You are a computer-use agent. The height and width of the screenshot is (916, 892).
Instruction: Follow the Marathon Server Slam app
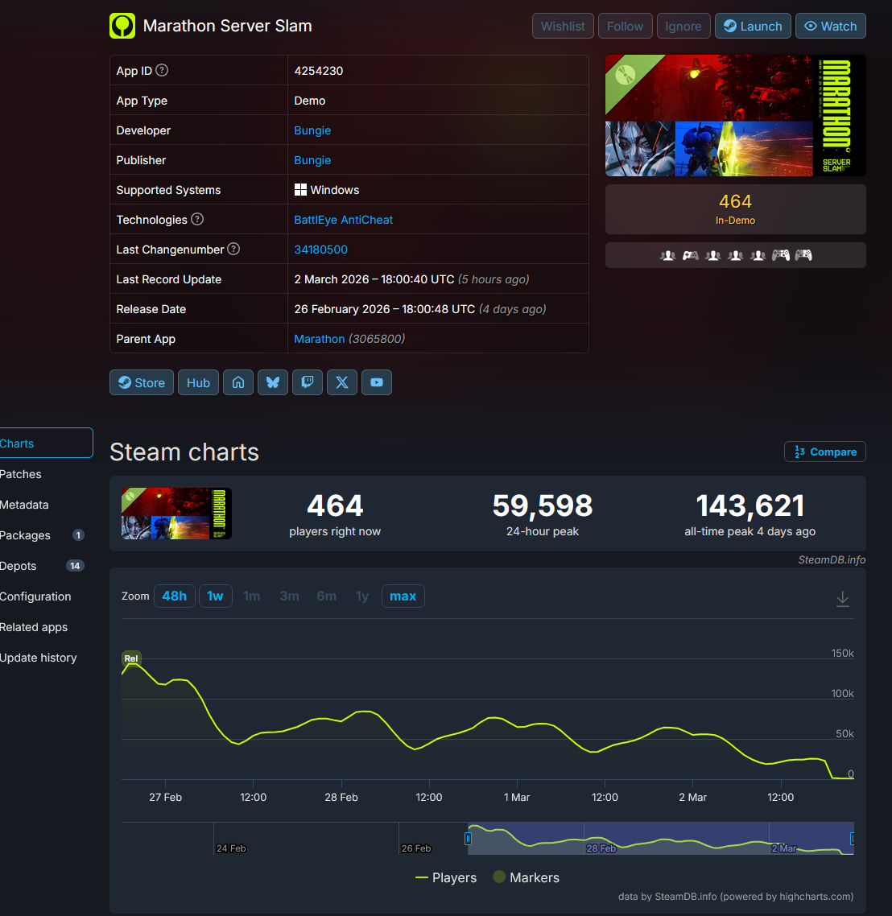(x=625, y=27)
